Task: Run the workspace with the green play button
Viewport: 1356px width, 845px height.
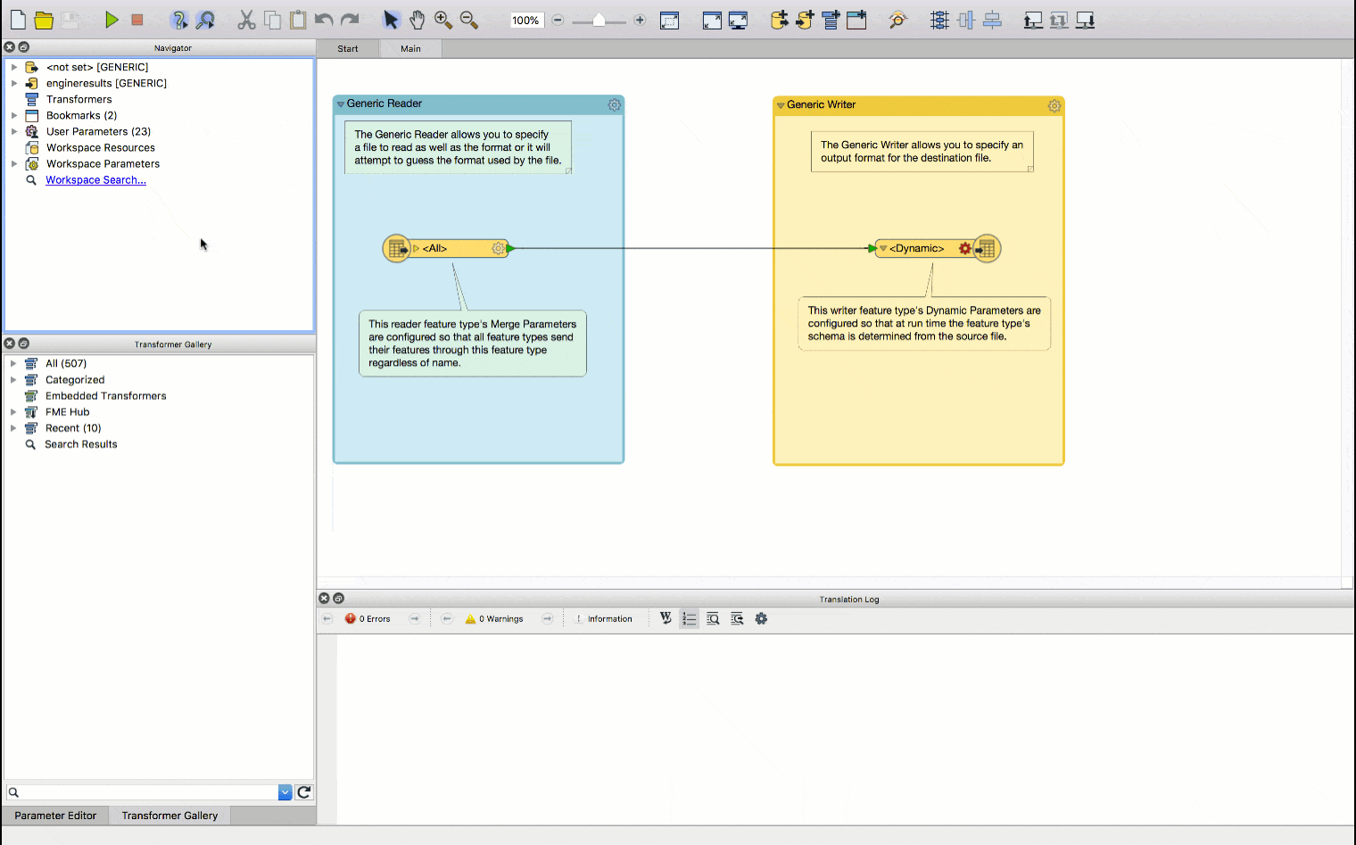Action: pos(112,20)
